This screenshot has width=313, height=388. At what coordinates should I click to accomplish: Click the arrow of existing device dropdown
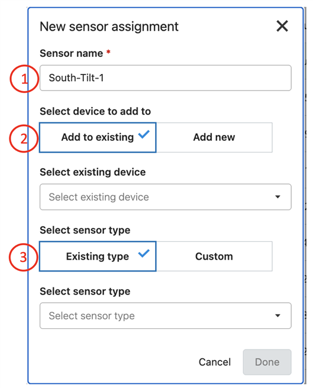pos(277,197)
